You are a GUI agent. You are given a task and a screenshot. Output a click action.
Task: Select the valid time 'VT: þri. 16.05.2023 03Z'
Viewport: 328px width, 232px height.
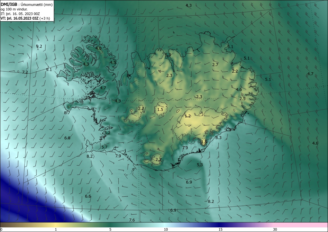click(19, 18)
